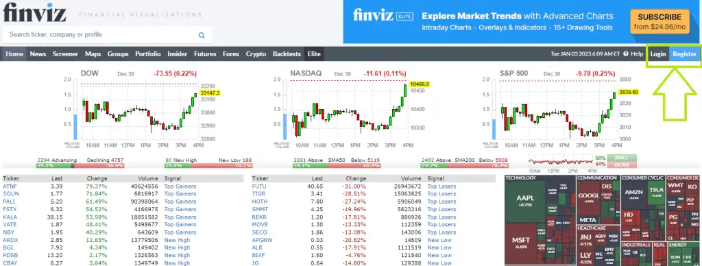Click the Help question mark icon

tap(625, 53)
